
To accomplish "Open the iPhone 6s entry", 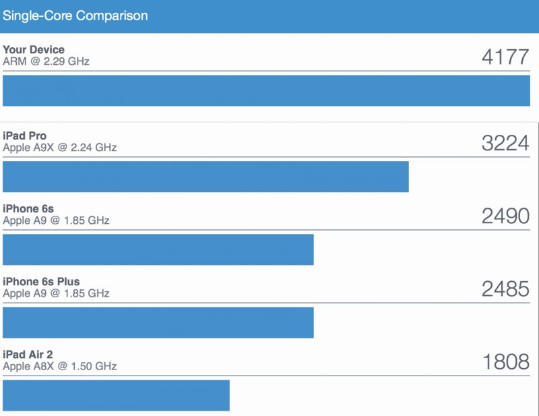I will 28,208.
